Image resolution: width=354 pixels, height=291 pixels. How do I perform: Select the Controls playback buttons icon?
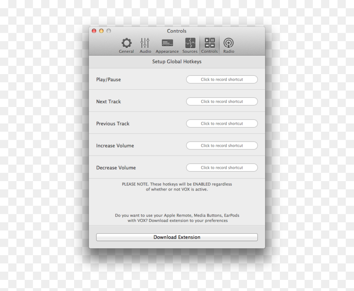[x=210, y=43]
